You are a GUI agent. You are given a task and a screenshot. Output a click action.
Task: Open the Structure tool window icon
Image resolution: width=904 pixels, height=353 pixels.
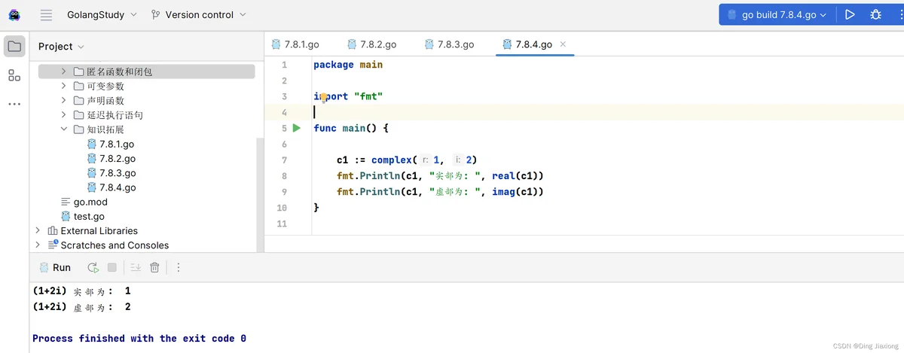tap(14, 75)
